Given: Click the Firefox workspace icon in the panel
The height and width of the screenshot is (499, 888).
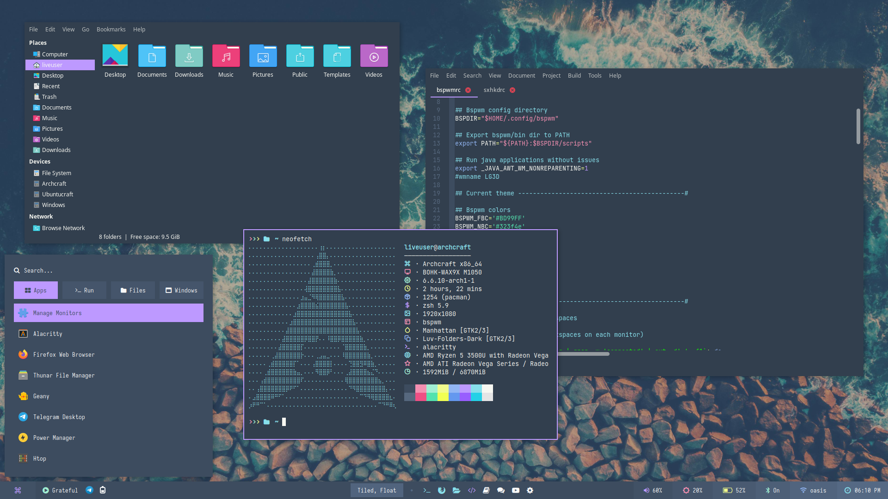Looking at the screenshot, I should tap(442, 490).
